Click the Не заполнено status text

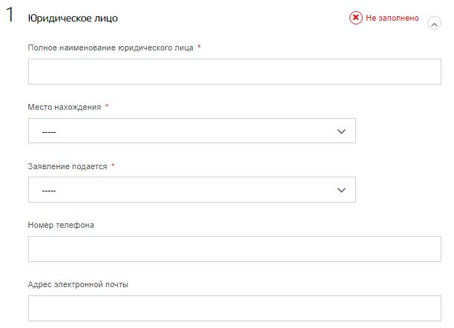click(392, 18)
